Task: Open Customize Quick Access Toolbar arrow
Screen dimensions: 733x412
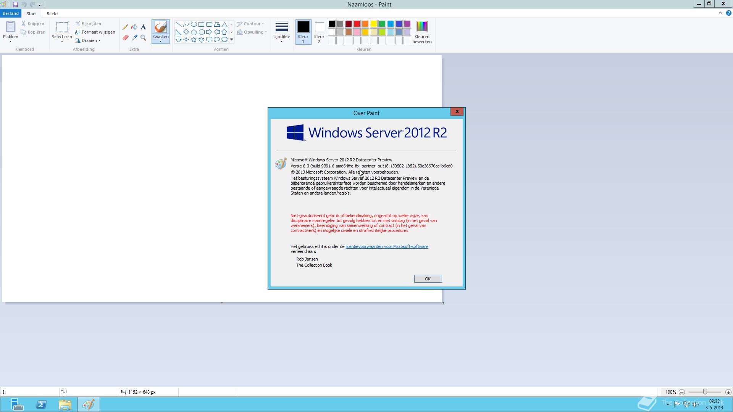Action: tap(39, 5)
